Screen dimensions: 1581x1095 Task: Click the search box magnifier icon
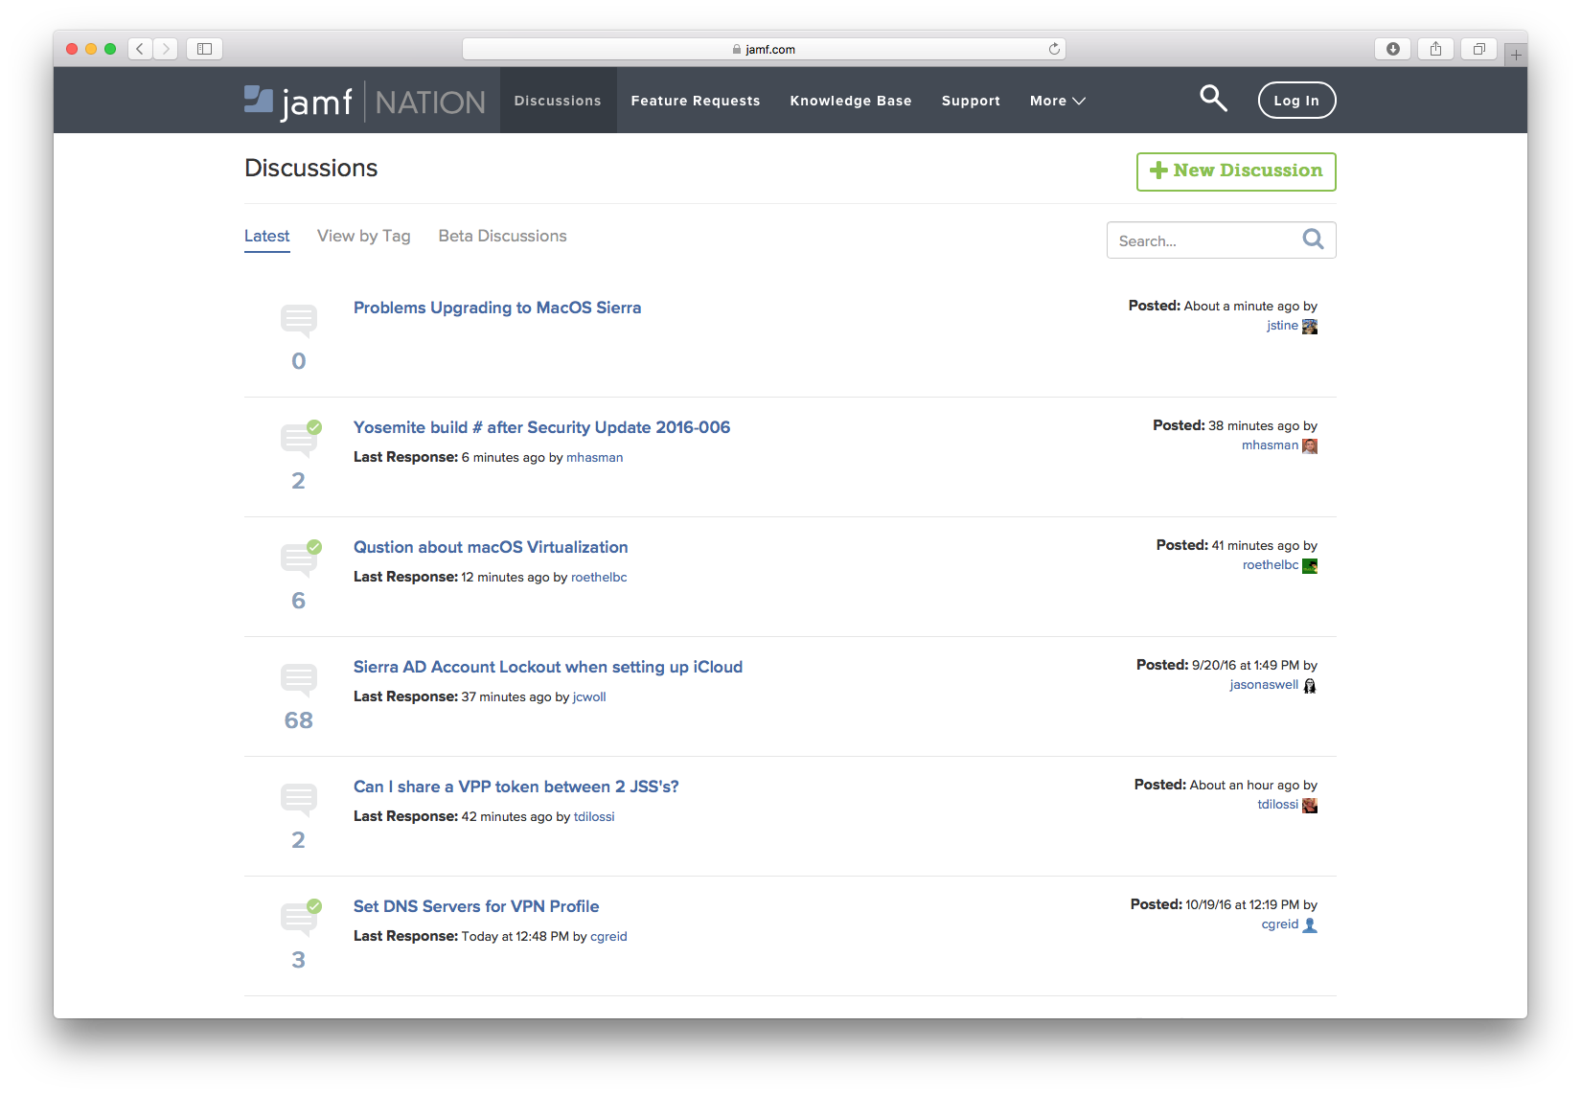1313,240
